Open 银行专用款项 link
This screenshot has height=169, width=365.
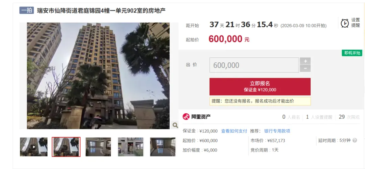(x=277, y=131)
